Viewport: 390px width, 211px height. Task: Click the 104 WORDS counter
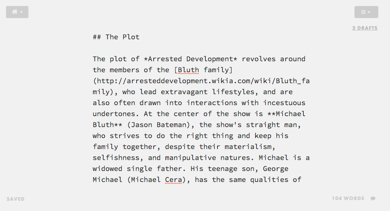pos(348,198)
